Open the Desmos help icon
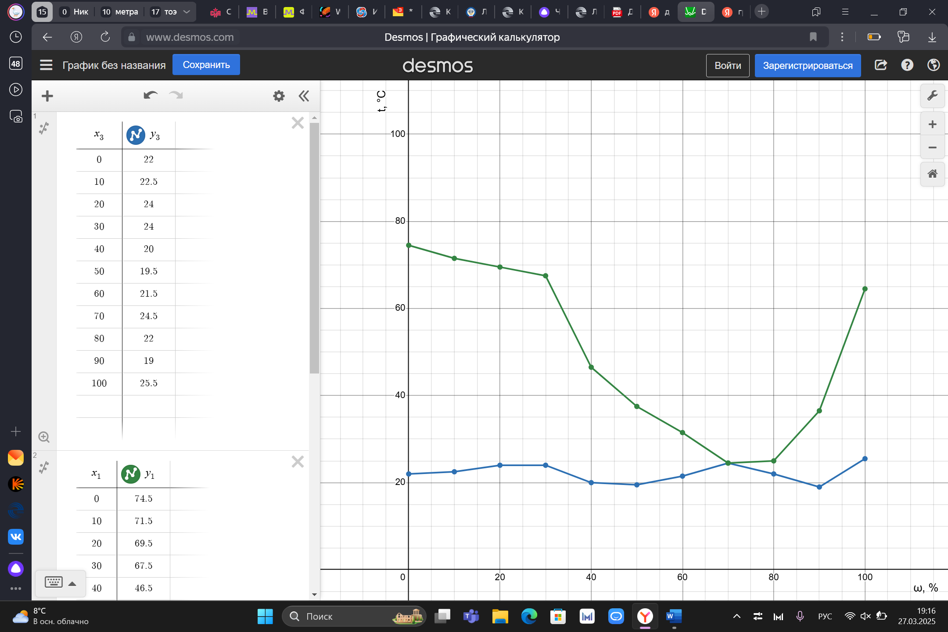Viewport: 948px width, 632px height. (x=907, y=65)
